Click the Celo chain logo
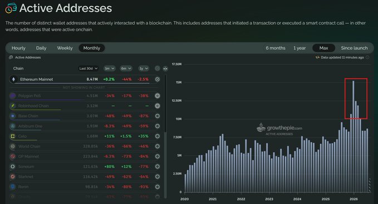 tap(13, 136)
